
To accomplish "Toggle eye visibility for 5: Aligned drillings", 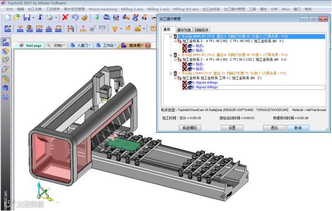I will [190, 82].
